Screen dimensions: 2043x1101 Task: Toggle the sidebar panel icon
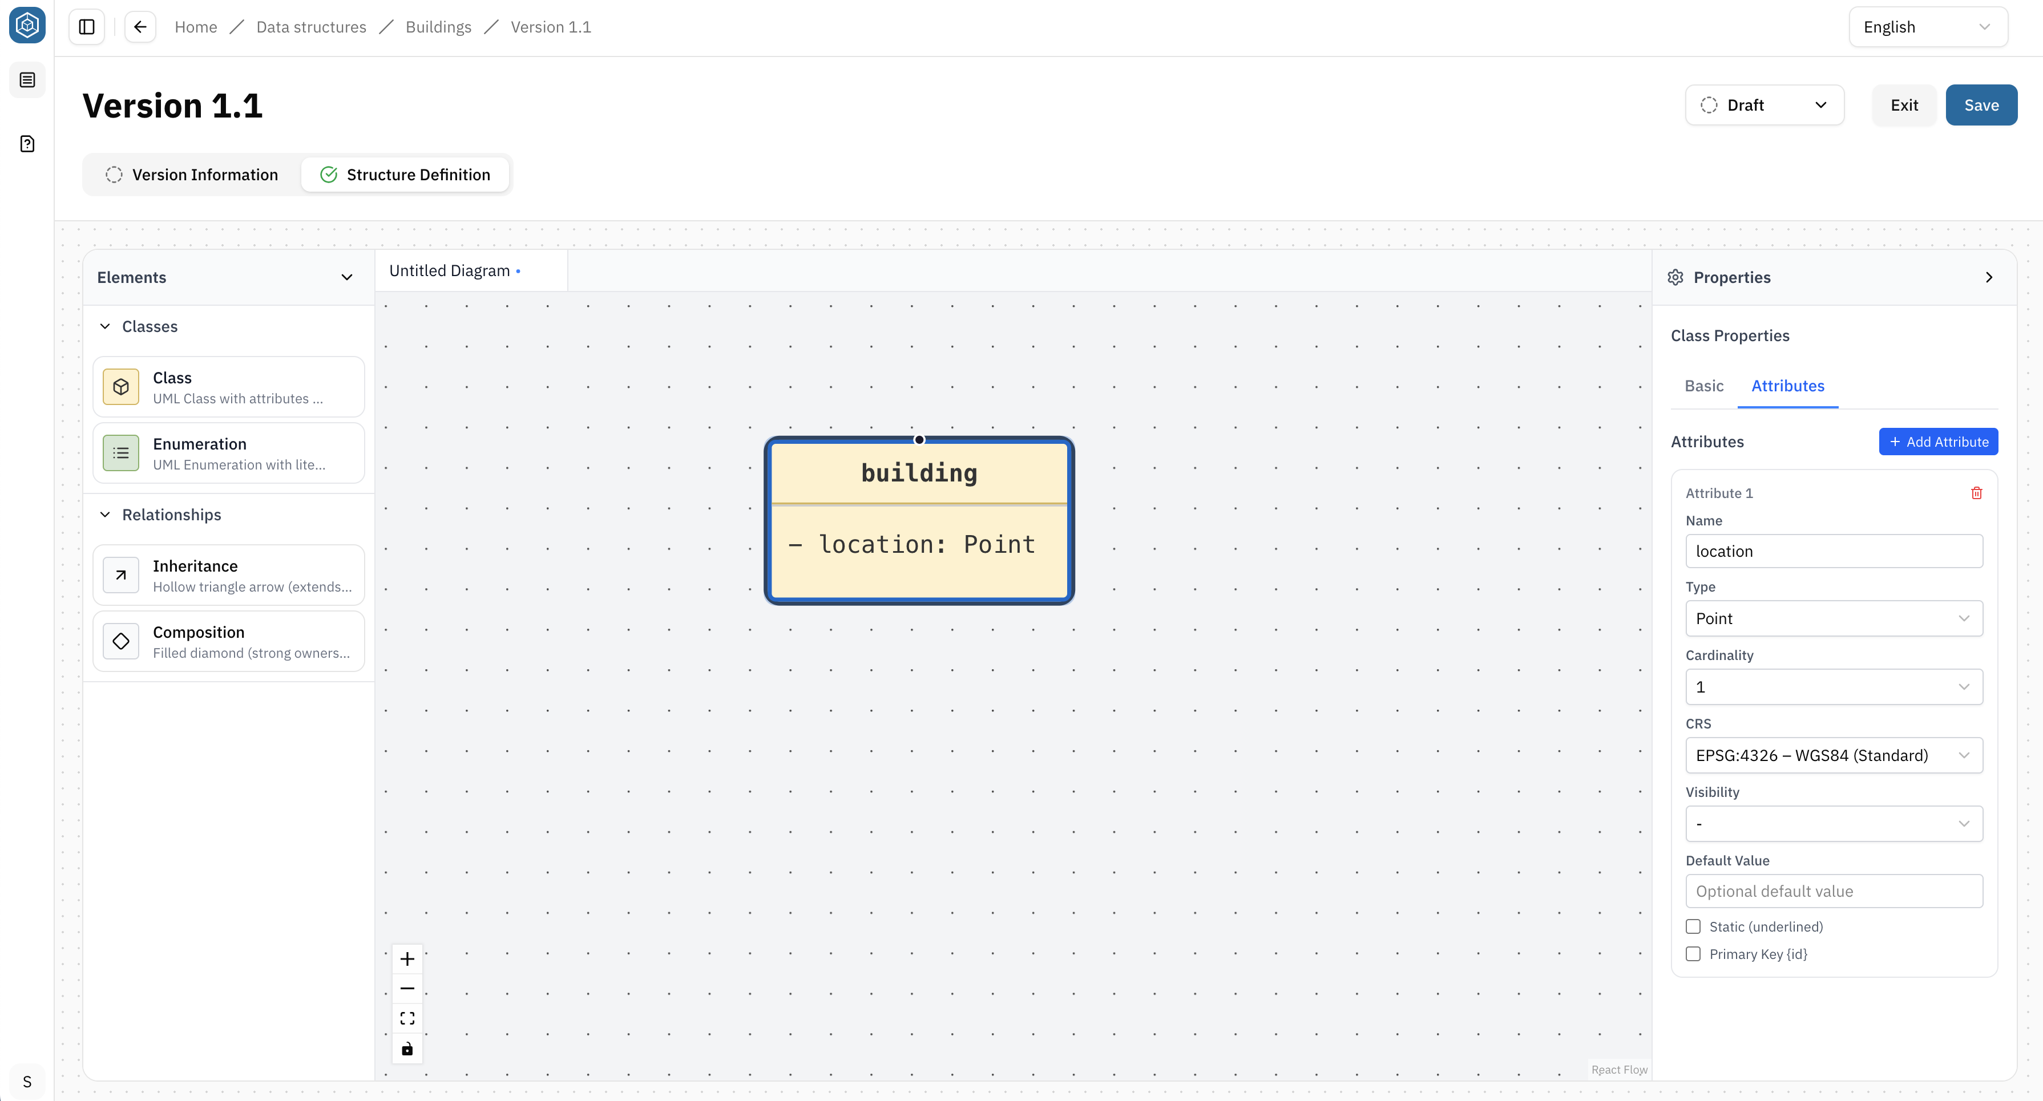tap(87, 27)
